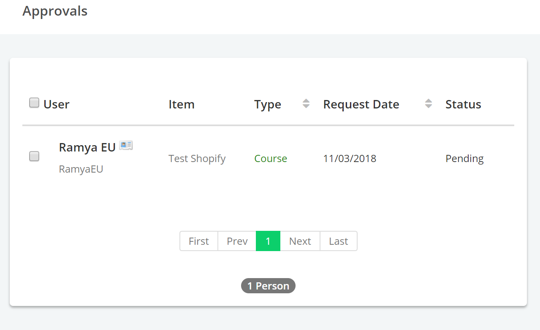Screen dimensions: 540x330
Task: Select page 1 in pagination
Action: click(268, 241)
